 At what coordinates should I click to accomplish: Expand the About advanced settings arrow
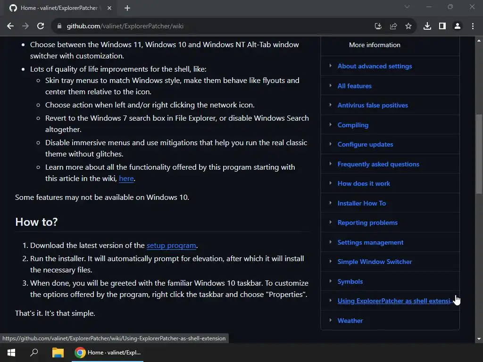click(x=330, y=66)
